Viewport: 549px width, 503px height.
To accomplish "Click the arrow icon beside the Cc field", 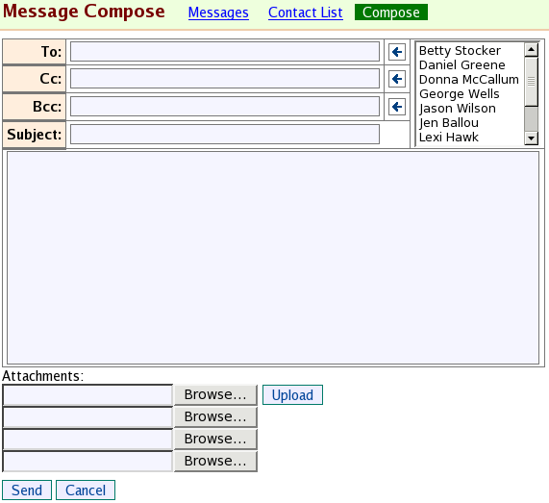I will point(397,79).
